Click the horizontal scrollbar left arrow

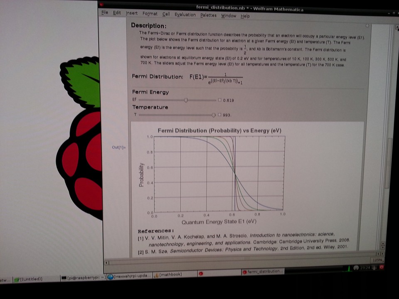(x=107, y=263)
